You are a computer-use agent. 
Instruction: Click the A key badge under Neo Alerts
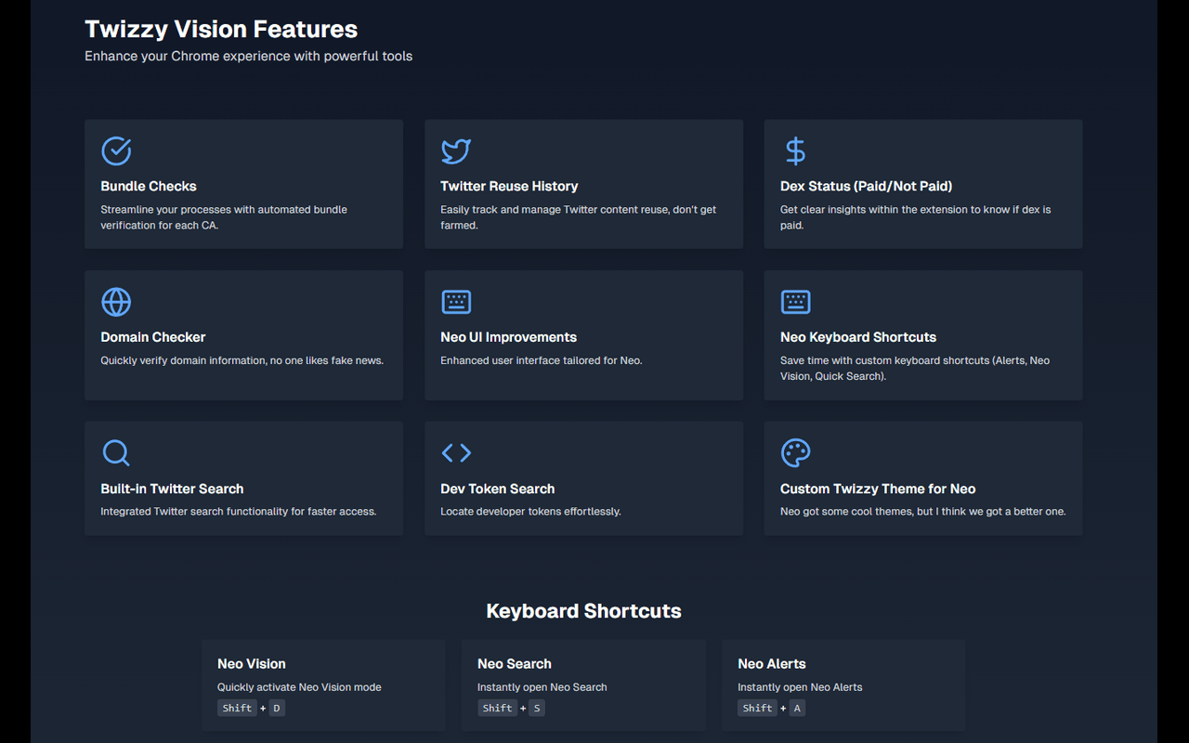797,708
